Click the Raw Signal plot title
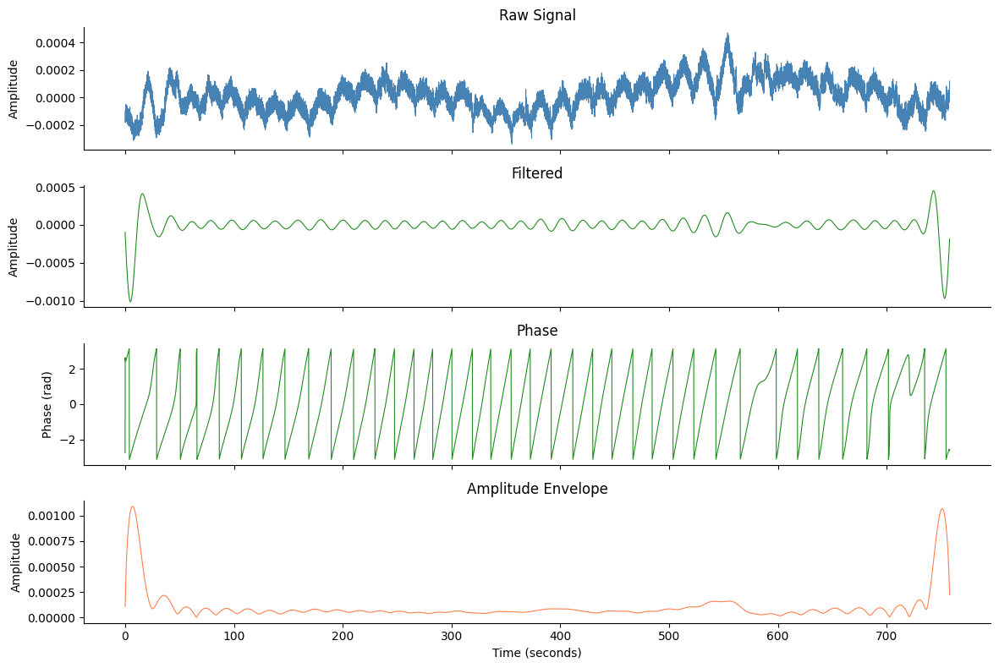This screenshot has height=668, width=999. click(x=537, y=15)
